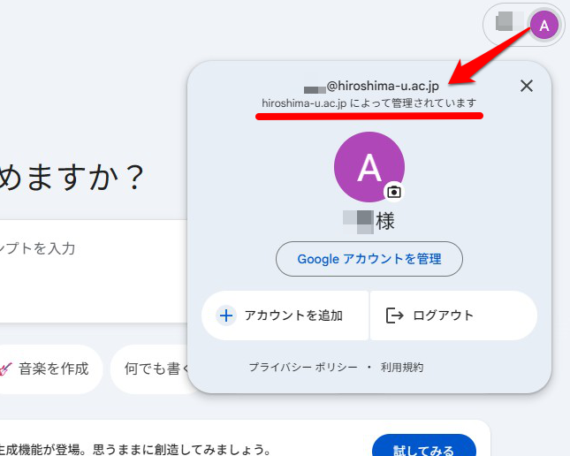Click the purple account avatar in the top-right corner
The image size is (570, 456).
point(543,25)
